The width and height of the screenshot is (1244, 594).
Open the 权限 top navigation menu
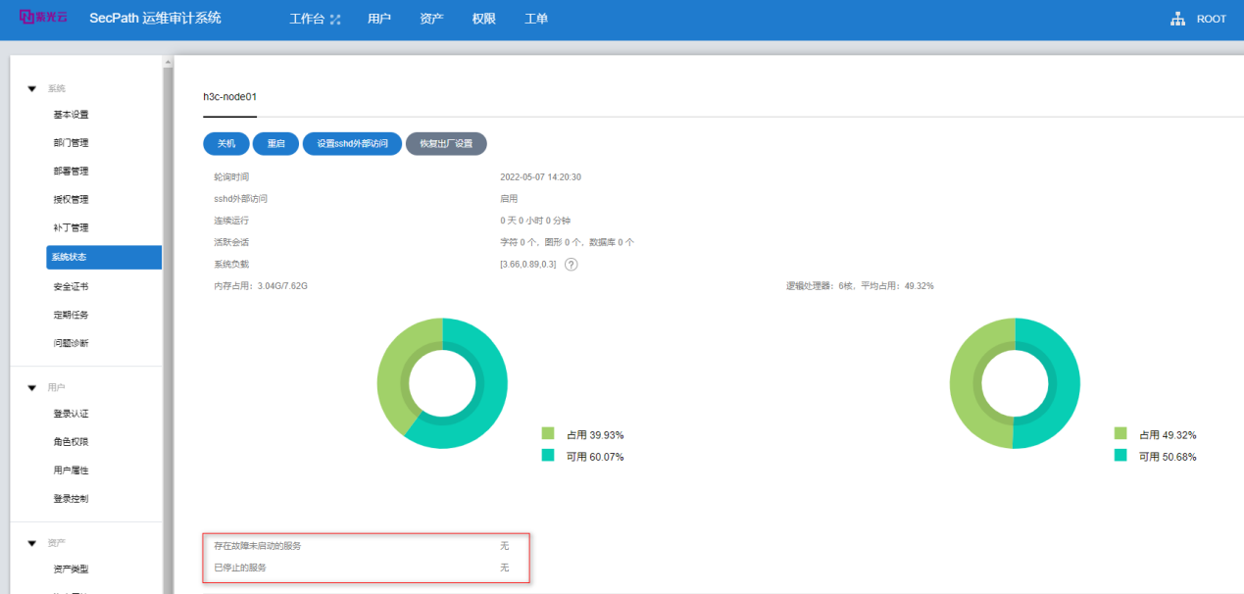pos(483,20)
